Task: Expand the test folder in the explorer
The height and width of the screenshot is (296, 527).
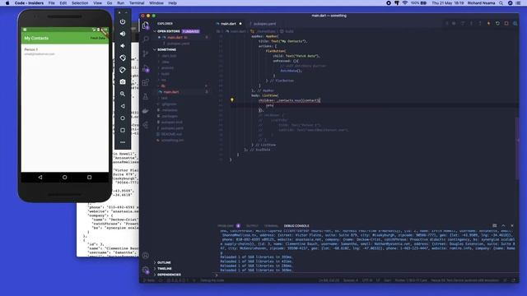Action: [x=164, y=98]
